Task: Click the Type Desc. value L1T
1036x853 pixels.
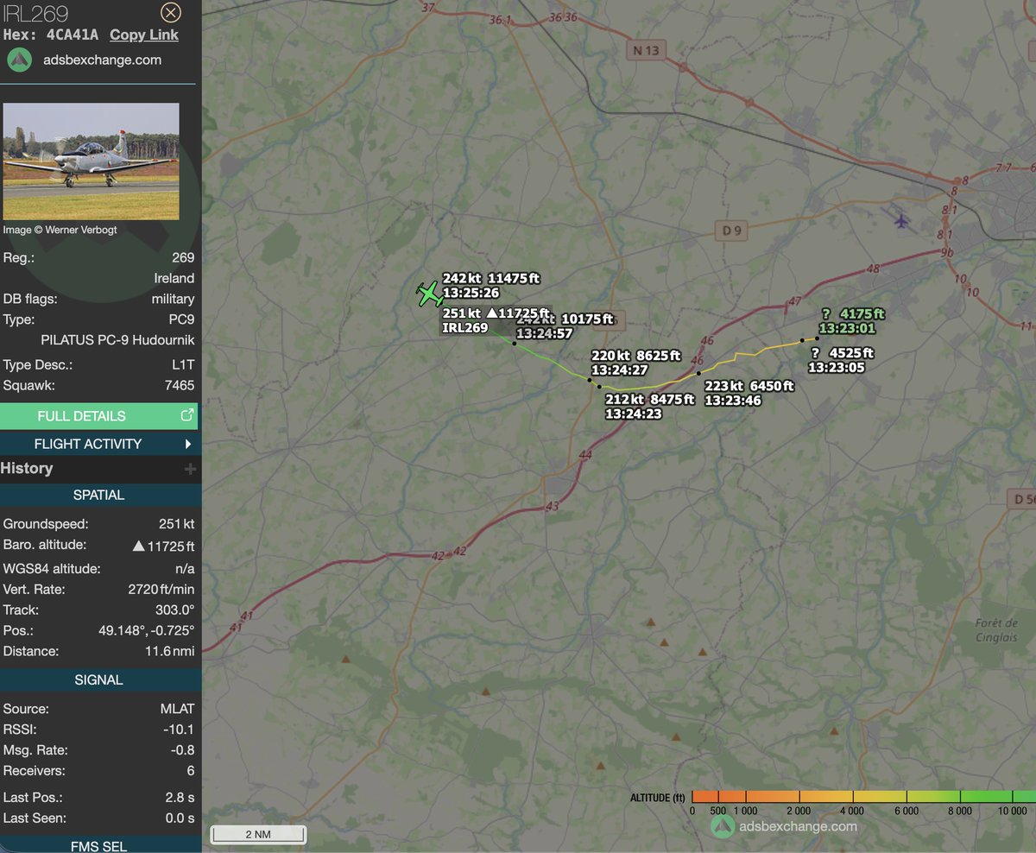Action: point(182,364)
